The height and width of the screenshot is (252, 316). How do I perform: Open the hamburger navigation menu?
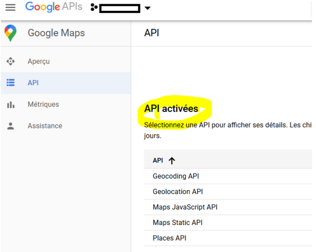pos(10,7)
